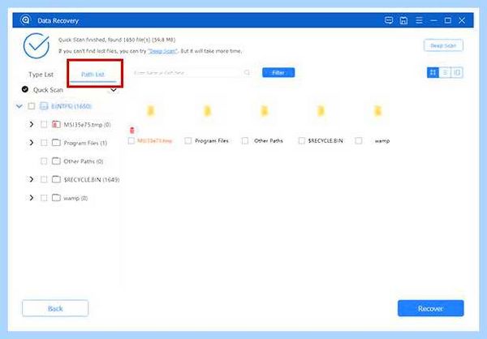
Task: Click the Back button
Action: 55,308
